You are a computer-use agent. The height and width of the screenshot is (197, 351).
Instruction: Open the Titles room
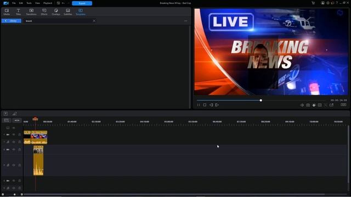(x=18, y=12)
